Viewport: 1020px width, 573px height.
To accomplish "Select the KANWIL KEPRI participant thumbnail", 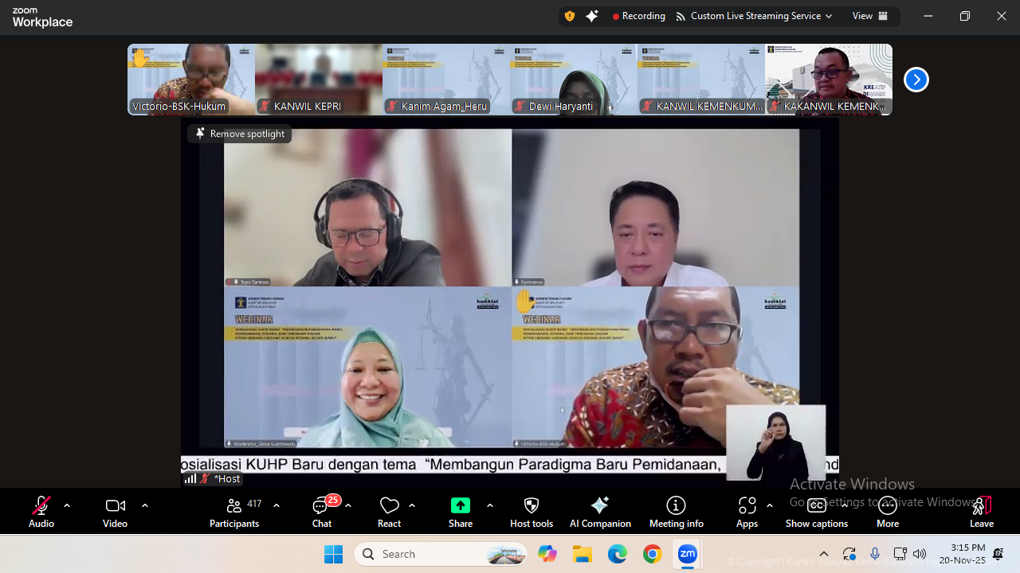I will (x=319, y=80).
